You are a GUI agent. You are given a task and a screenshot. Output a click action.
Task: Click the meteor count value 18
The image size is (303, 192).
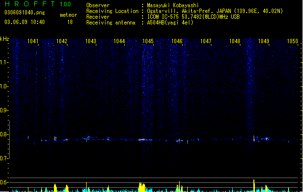click(x=70, y=22)
